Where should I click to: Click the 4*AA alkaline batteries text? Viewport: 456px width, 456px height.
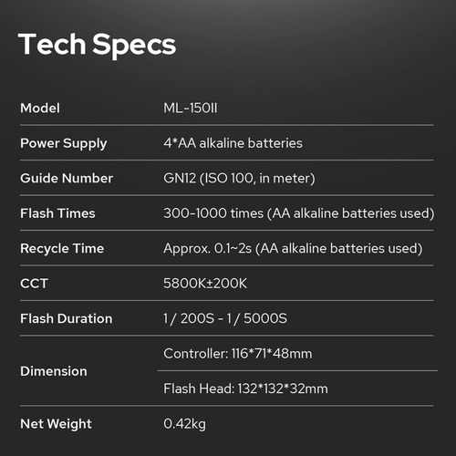click(x=233, y=143)
